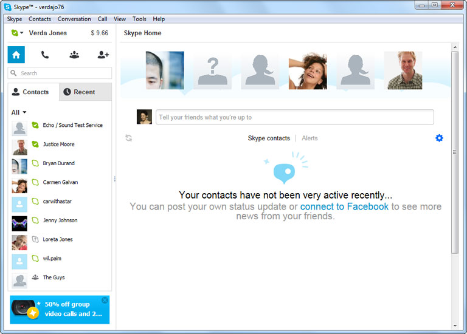Close the 50% off group video ad

[x=105, y=300]
